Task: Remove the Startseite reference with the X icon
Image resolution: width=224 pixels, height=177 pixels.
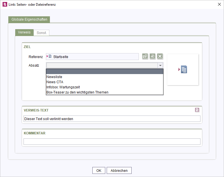Action: point(160,56)
